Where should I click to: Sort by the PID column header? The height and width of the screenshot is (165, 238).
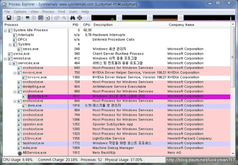tap(75, 25)
